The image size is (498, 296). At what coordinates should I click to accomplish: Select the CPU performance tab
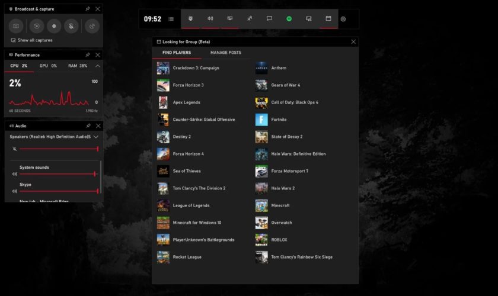(19, 66)
